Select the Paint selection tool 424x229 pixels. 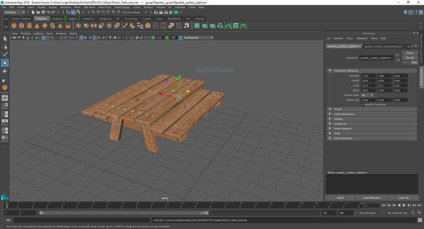coord(5,55)
